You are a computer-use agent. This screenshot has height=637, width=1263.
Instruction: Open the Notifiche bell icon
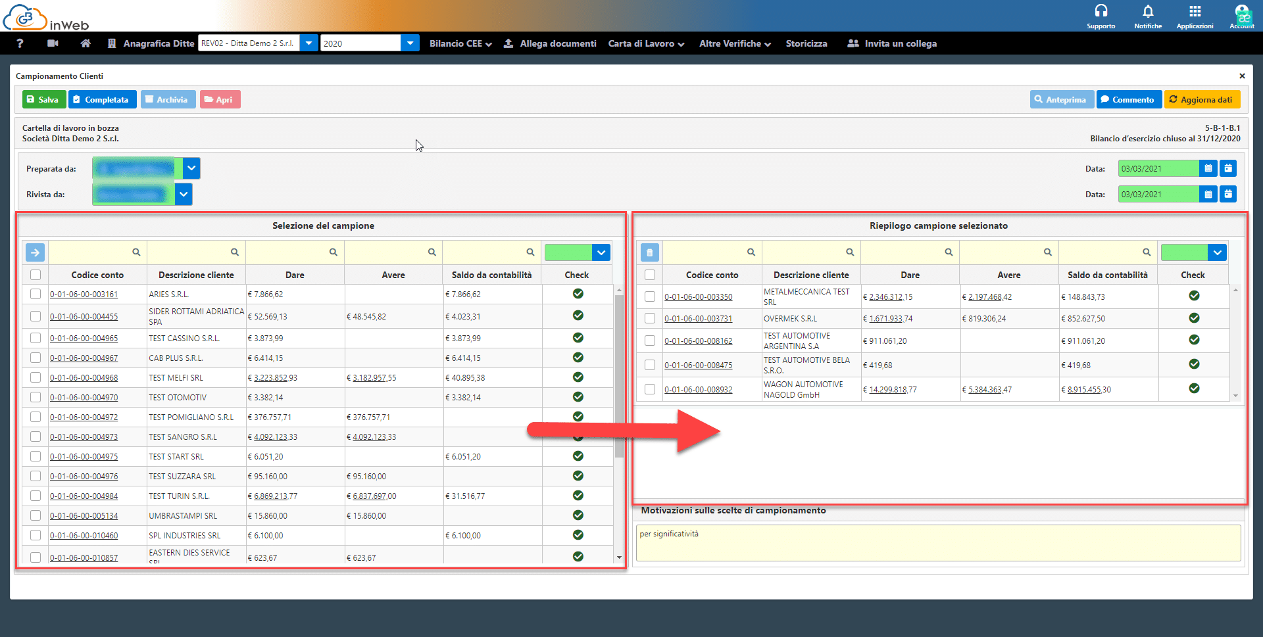point(1147,11)
